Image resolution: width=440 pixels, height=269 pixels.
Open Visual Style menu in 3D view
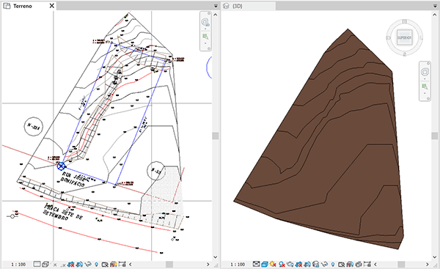click(x=264, y=264)
